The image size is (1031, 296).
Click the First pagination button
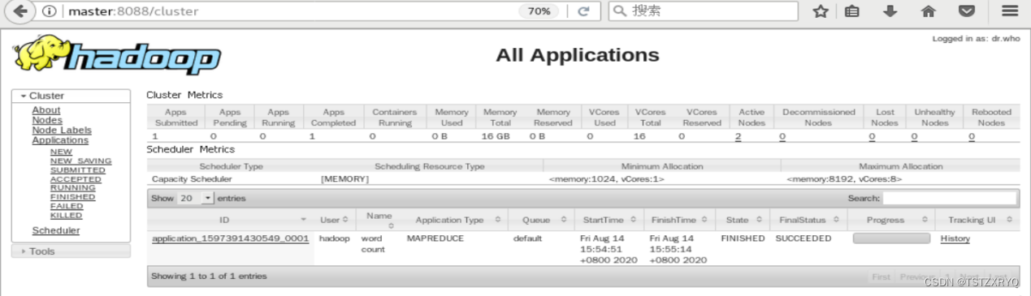tap(881, 277)
